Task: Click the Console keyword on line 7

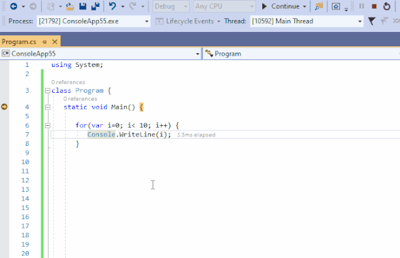Action: tap(101, 135)
